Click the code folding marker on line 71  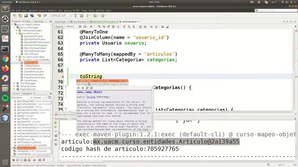66,86
